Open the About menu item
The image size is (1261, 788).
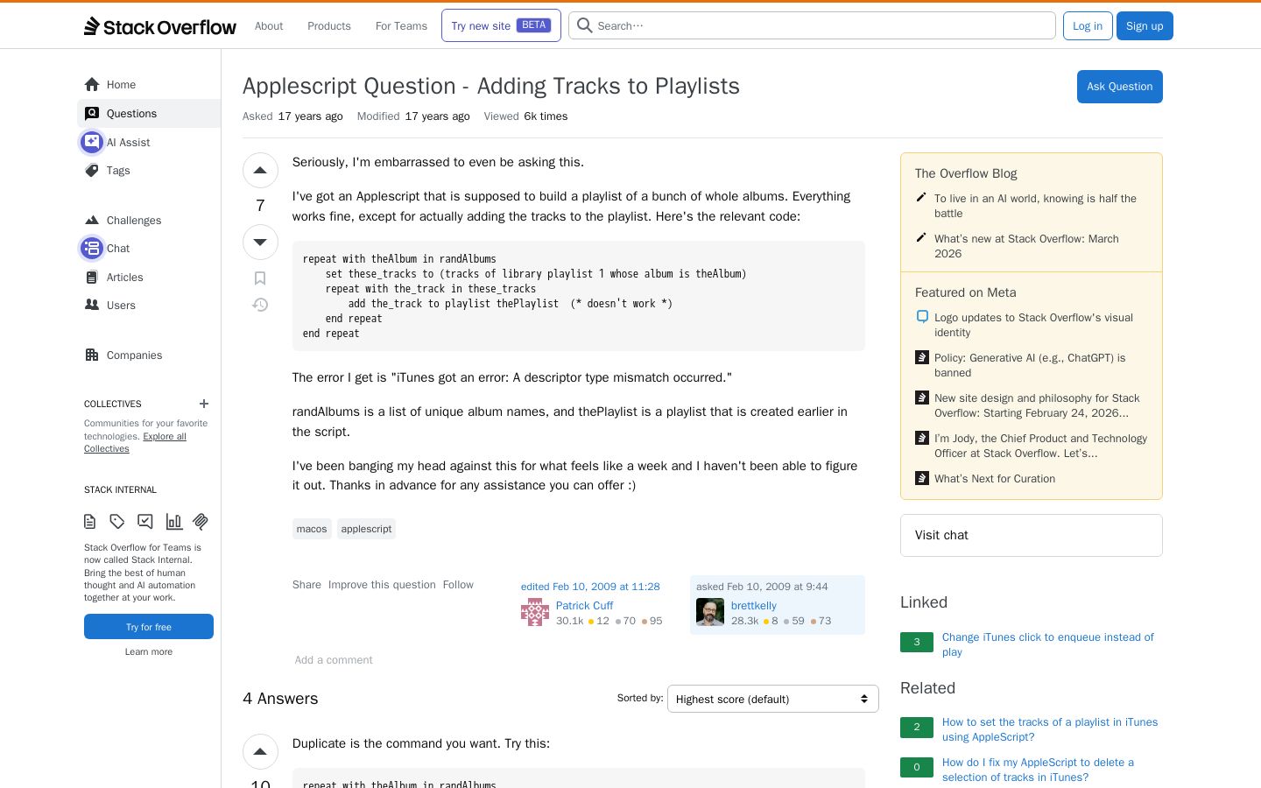click(269, 26)
